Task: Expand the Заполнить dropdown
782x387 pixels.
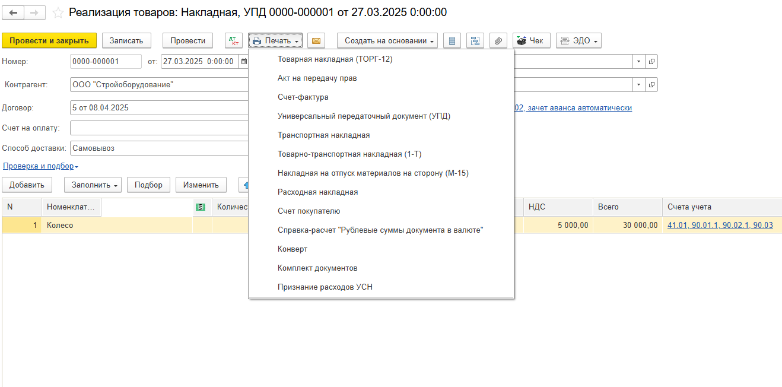Action: 93,185
